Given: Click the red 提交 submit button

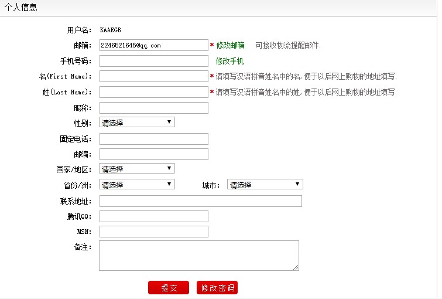Looking at the screenshot, I should [169, 288].
